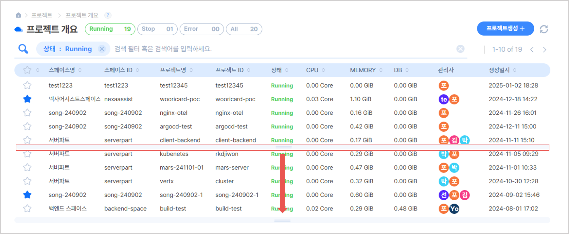Star the mars-241101-01 project row
This screenshot has height=234, width=569.
(x=27, y=168)
